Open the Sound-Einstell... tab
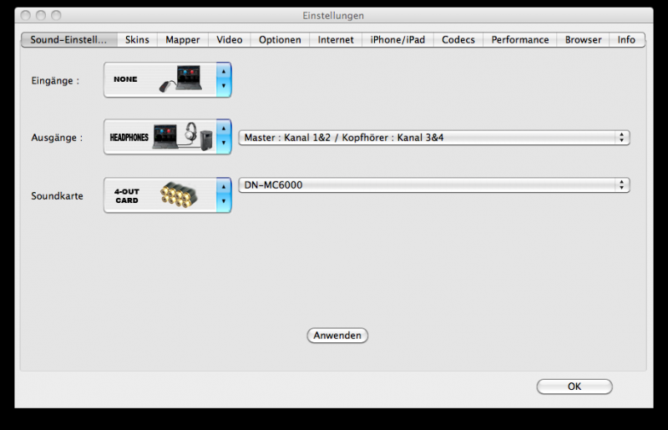 tap(69, 39)
